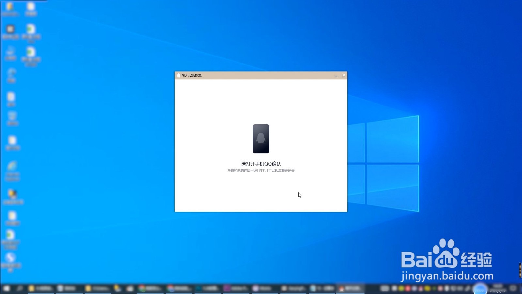Select the text "请打开手机QQ确认"
The image size is (522, 294).
(x=261, y=164)
